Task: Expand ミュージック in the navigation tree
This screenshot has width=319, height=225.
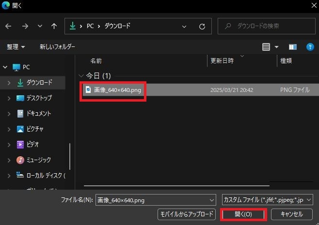Action: coord(9,160)
